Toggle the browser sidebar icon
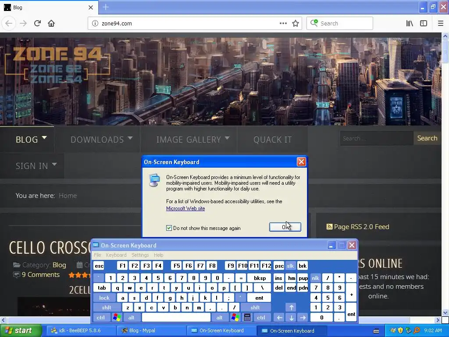The image size is (449, 337). (424, 24)
